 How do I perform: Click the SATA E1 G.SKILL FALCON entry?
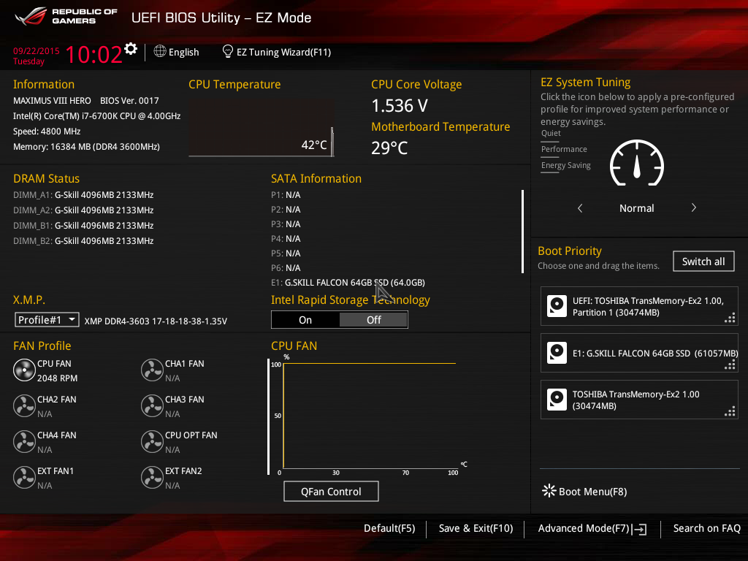click(348, 283)
